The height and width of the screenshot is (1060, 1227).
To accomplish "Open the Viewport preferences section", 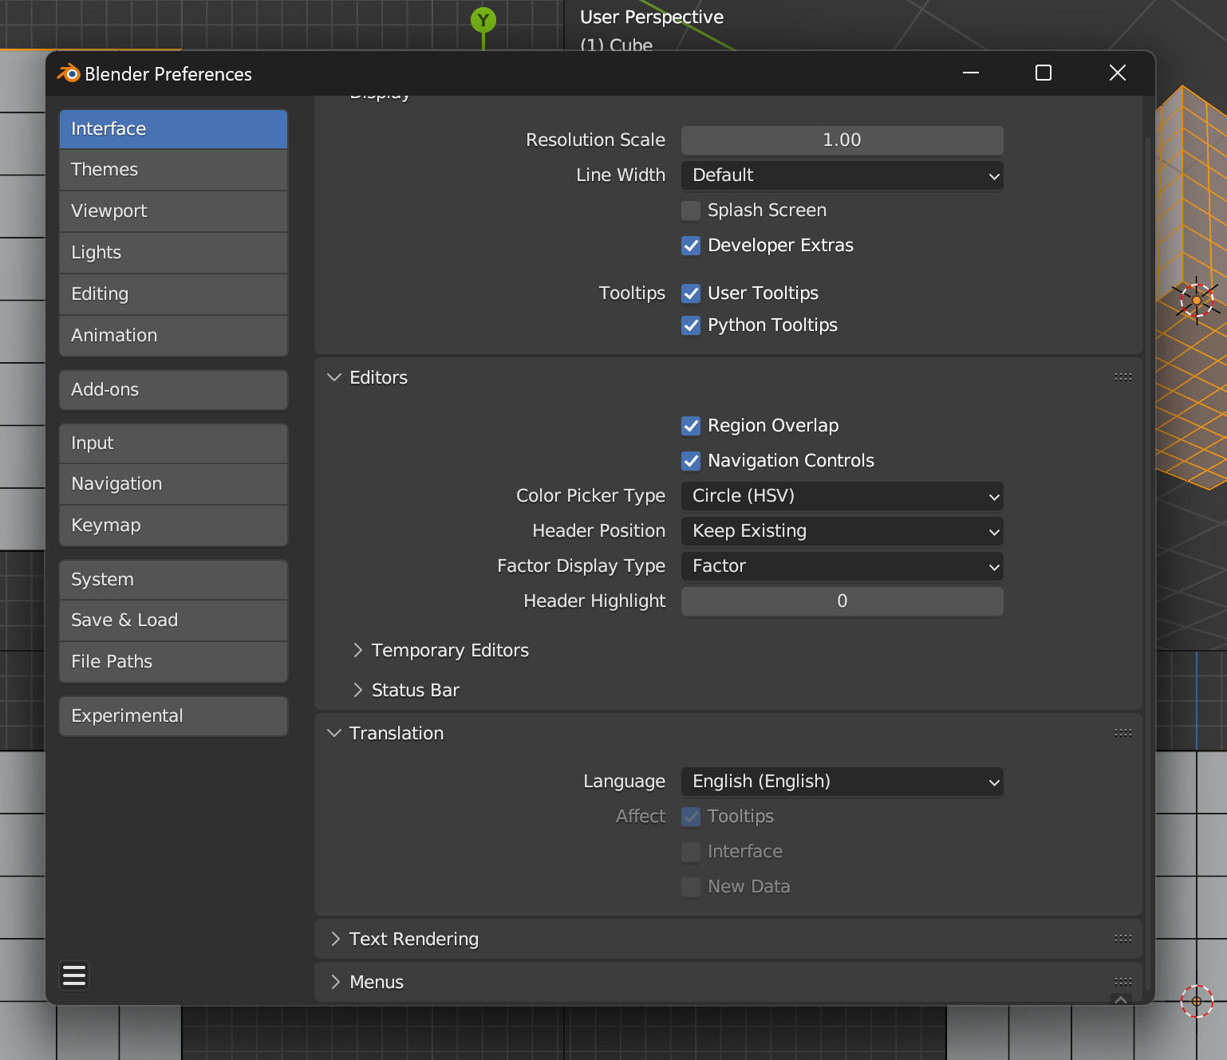I will (x=173, y=211).
